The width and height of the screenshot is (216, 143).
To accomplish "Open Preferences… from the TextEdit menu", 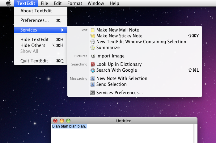I will point(41,20).
